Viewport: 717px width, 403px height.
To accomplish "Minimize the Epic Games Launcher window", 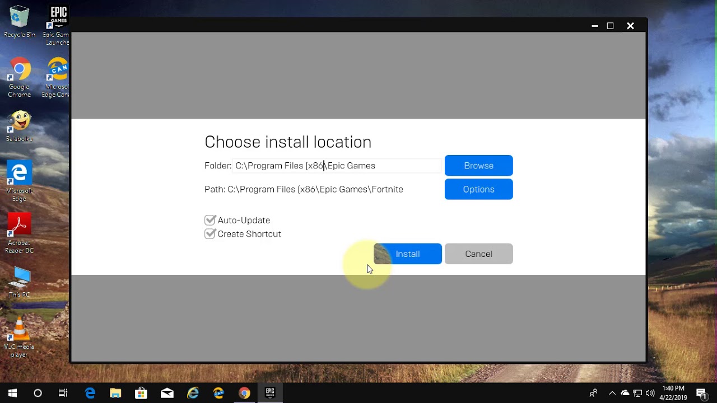I will (x=595, y=26).
